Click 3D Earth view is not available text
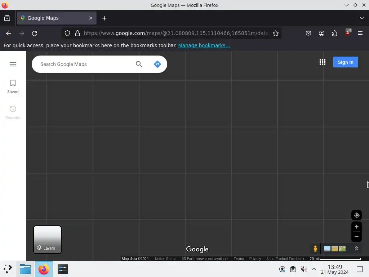369x277 pixels. pos(205,259)
